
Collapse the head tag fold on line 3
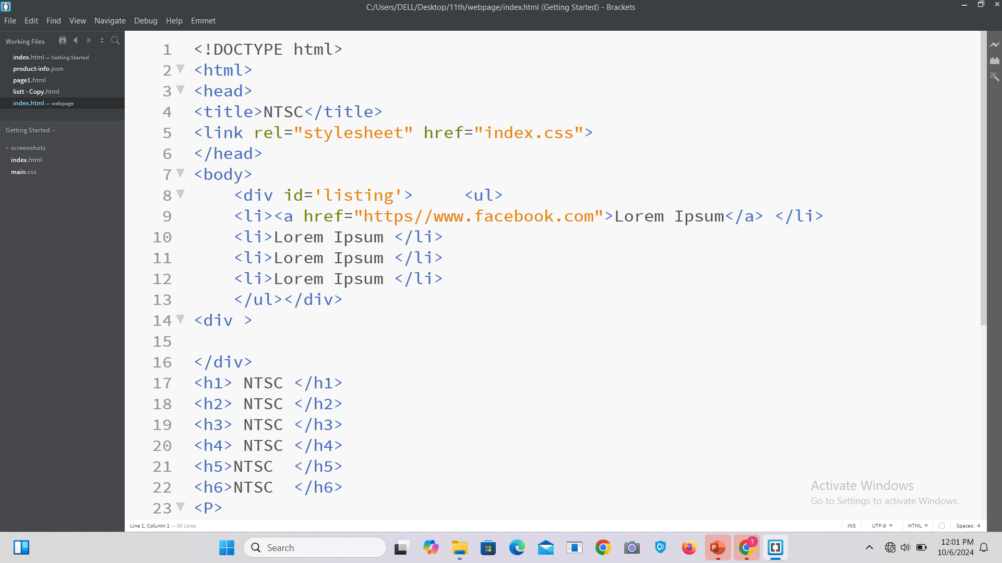pos(181,90)
